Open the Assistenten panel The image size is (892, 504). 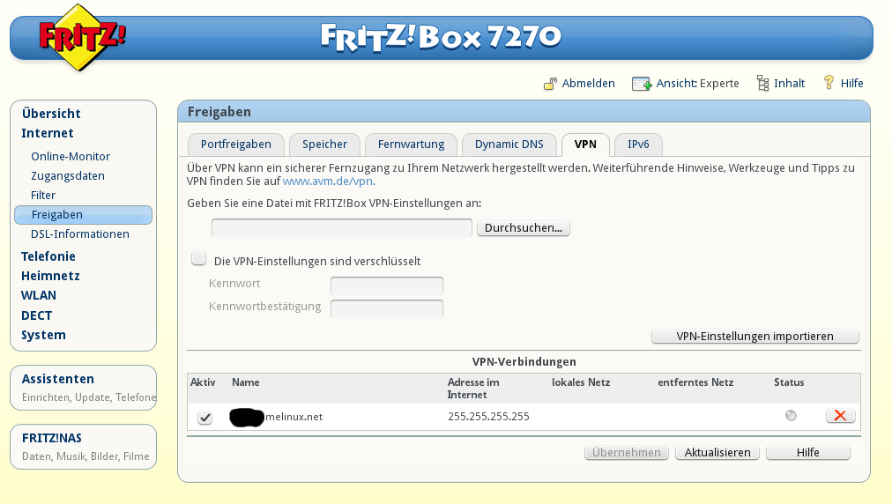click(83, 388)
